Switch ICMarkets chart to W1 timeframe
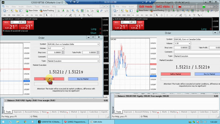 tap(36, 15)
